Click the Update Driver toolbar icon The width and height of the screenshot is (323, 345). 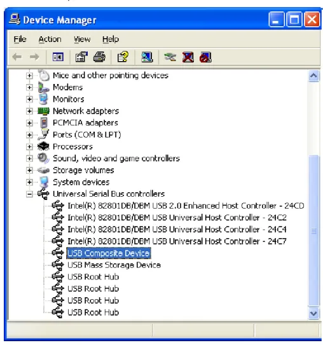pyautogui.click(x=170, y=57)
